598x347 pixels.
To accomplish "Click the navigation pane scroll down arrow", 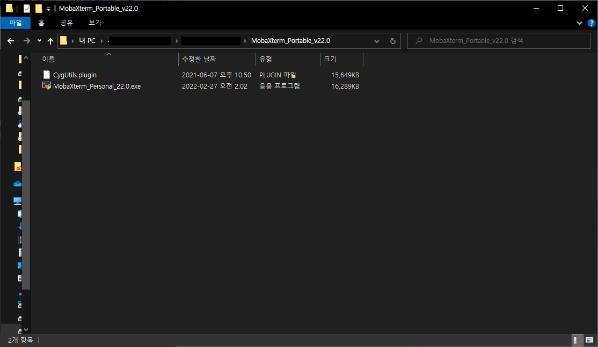I will pyautogui.click(x=26, y=330).
